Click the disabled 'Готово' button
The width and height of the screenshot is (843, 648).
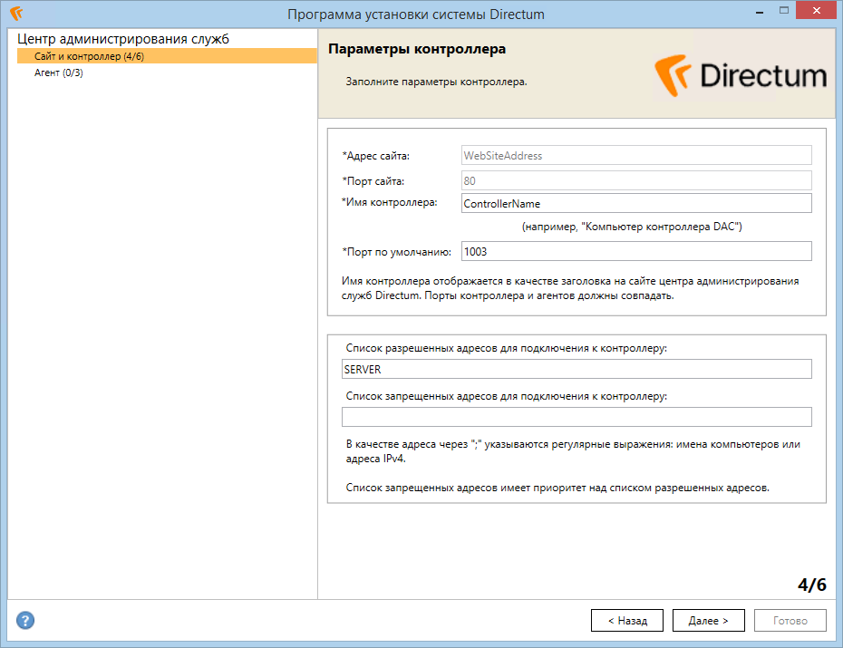[x=790, y=621]
